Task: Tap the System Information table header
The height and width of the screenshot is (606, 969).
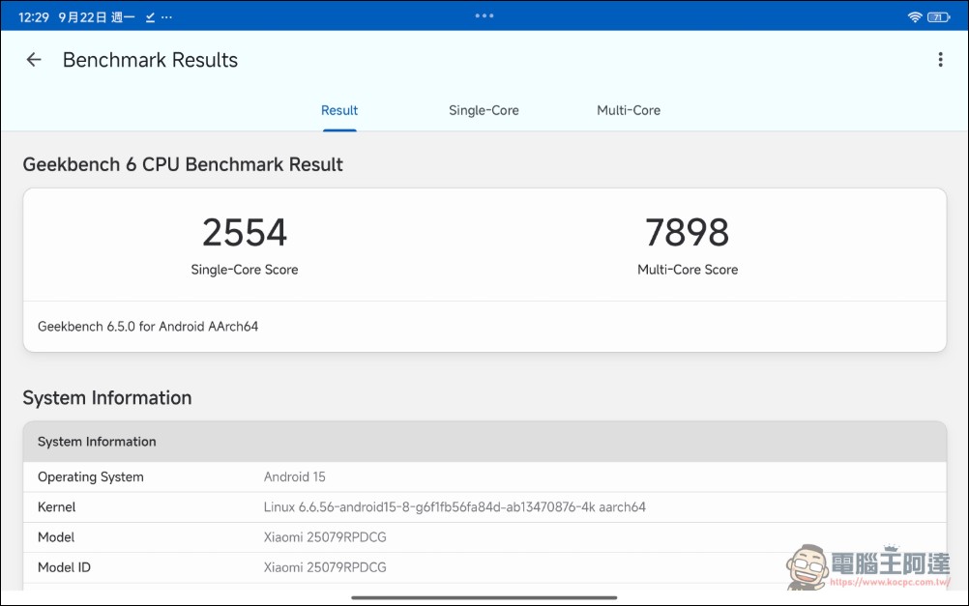Action: [484, 442]
